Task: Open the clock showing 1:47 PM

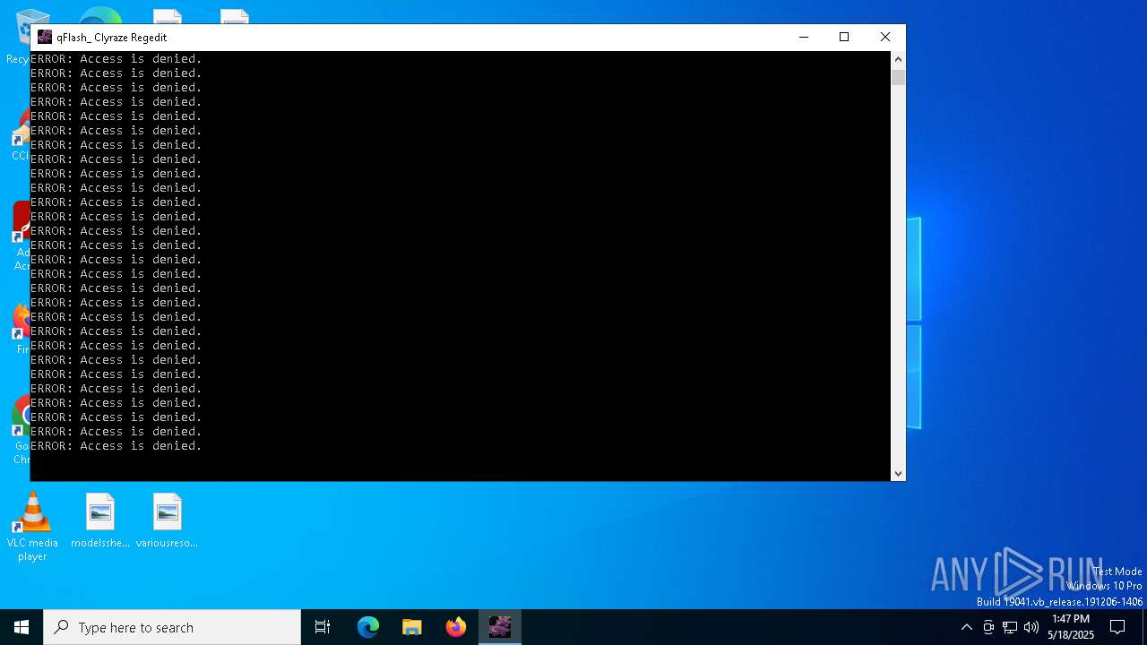Action: tap(1071, 627)
